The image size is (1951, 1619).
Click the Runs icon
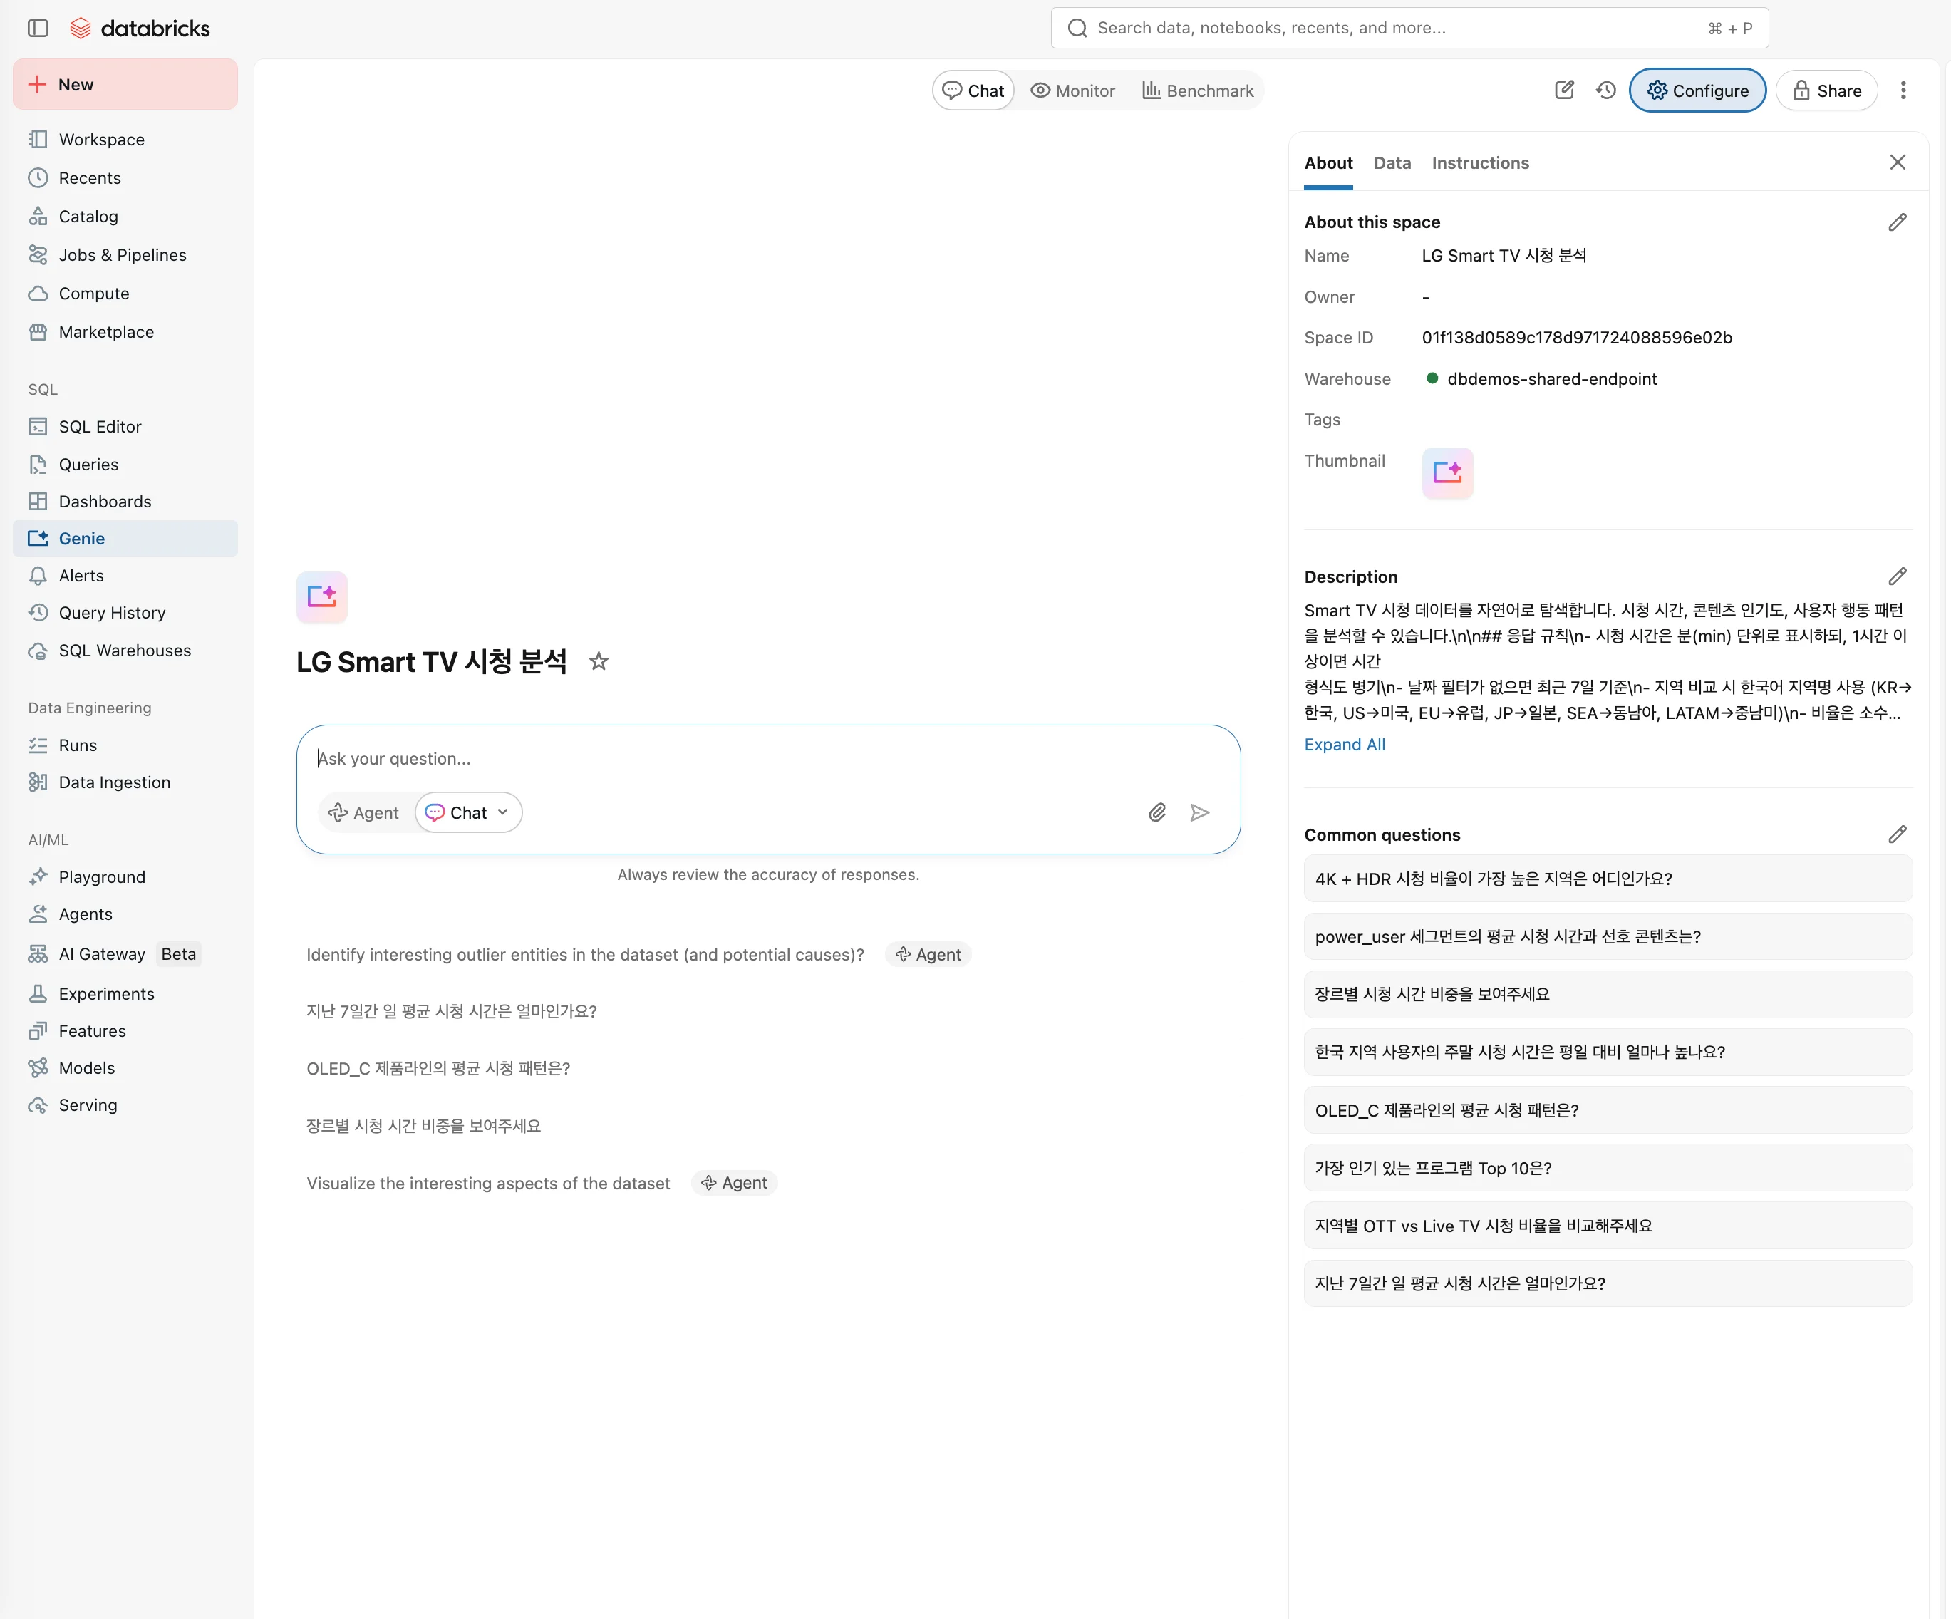38,745
